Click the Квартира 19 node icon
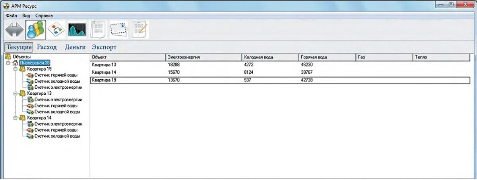Screen dimensions: 477x180 click(x=22, y=69)
